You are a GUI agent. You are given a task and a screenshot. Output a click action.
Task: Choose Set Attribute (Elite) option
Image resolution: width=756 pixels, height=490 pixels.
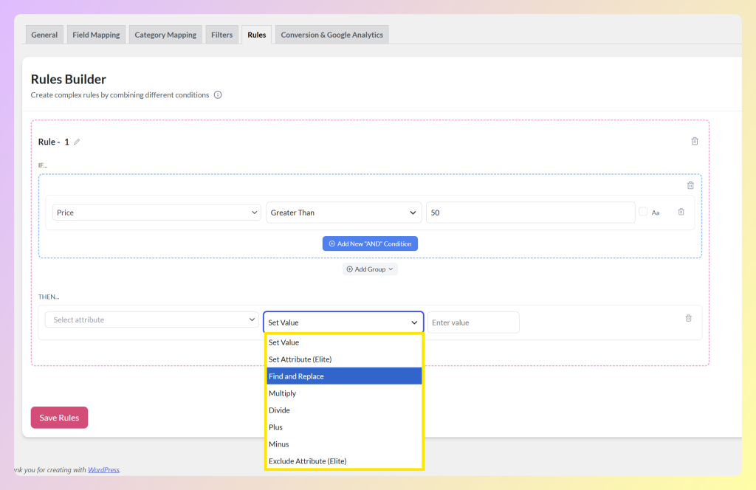point(344,359)
